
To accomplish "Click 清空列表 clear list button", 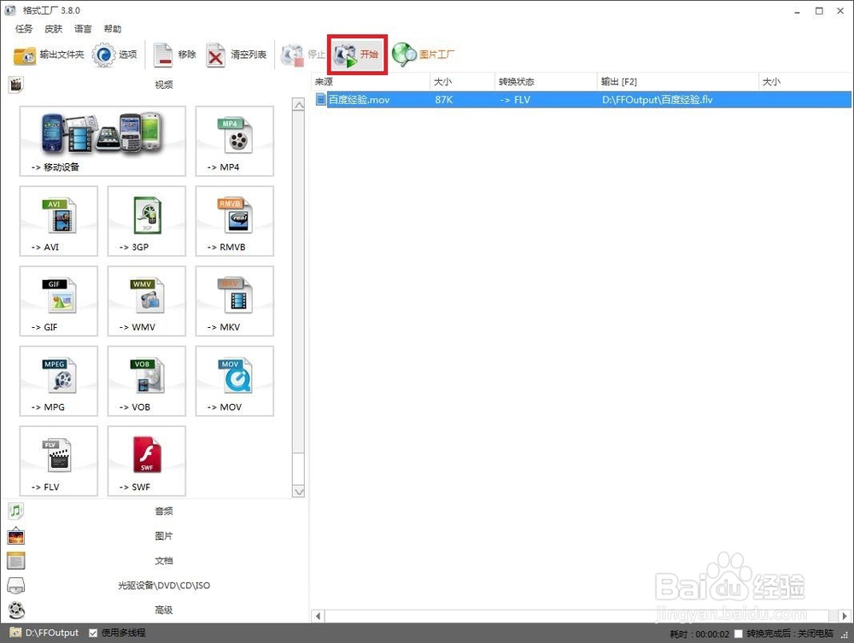I will coord(237,55).
